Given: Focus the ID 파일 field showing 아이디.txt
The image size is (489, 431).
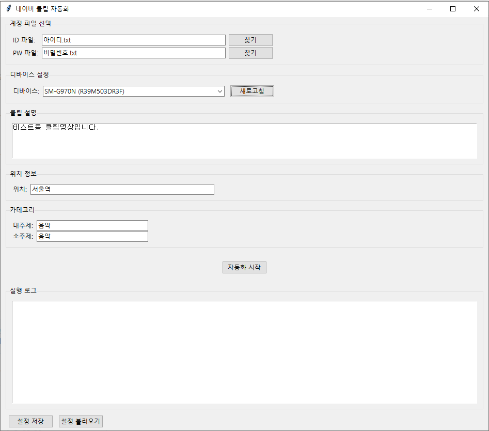Looking at the screenshot, I should tap(133, 40).
